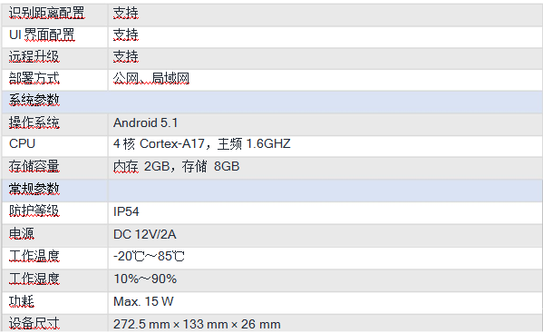Select 公网、局域网 deployment value
The height and width of the screenshot is (333, 543).
pos(151,78)
